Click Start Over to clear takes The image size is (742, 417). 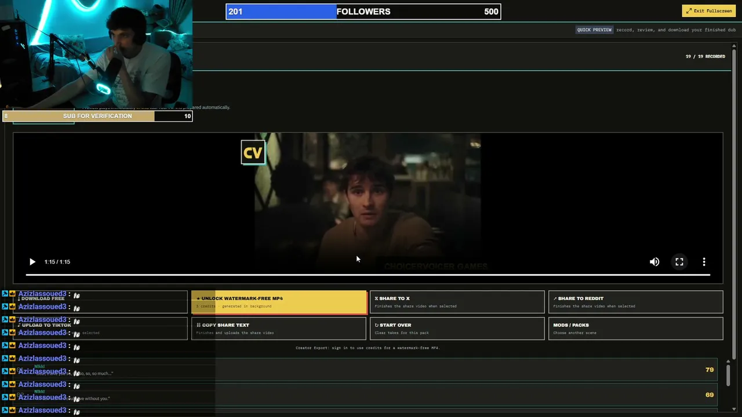coord(457,328)
